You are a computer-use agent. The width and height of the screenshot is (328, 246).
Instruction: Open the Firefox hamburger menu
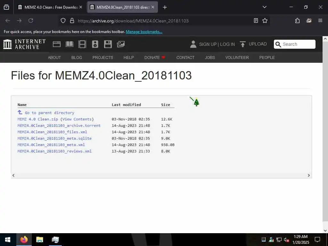click(320, 20)
